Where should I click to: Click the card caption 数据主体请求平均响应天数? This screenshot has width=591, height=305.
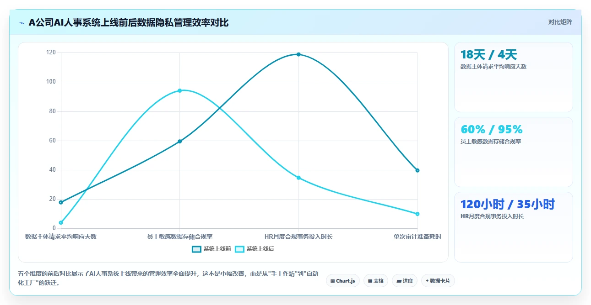pos(493,66)
